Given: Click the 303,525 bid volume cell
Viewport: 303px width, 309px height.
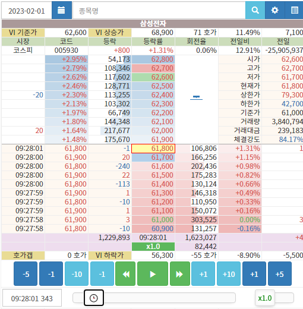Looking at the screenshot, I should [197, 220].
